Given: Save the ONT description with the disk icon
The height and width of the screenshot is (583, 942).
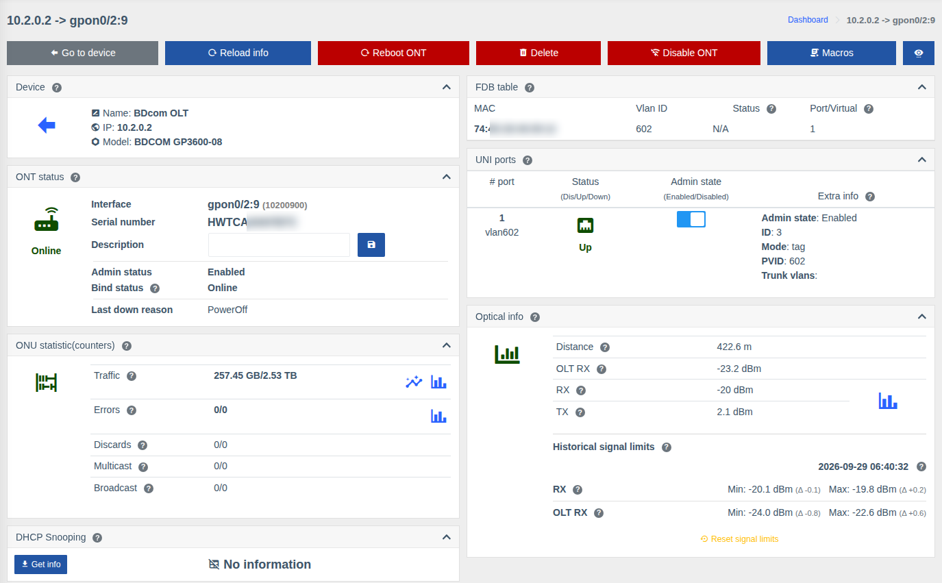Looking at the screenshot, I should (371, 245).
